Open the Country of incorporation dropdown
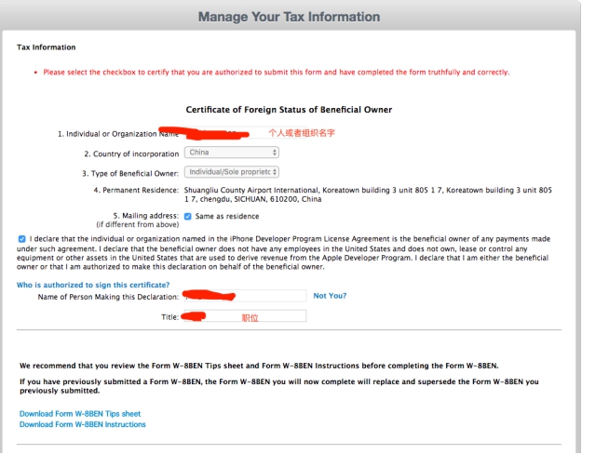The height and width of the screenshot is (454, 609). pos(232,153)
